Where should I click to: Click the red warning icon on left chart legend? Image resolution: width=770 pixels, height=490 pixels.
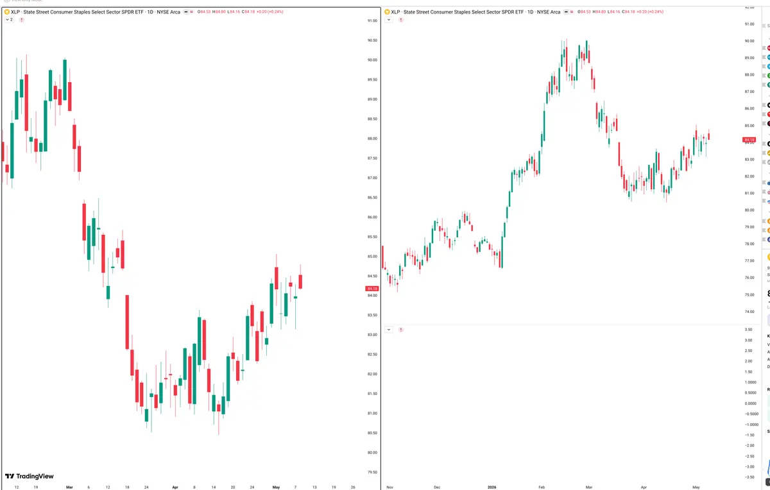tap(22, 20)
